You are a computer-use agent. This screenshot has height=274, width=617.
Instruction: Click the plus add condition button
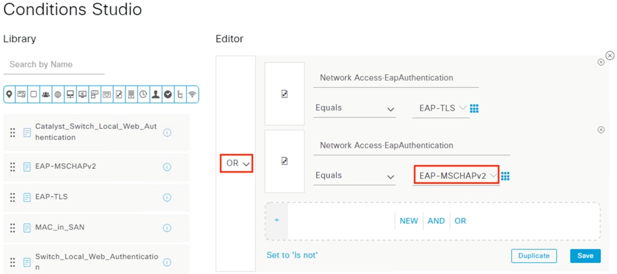(x=277, y=220)
